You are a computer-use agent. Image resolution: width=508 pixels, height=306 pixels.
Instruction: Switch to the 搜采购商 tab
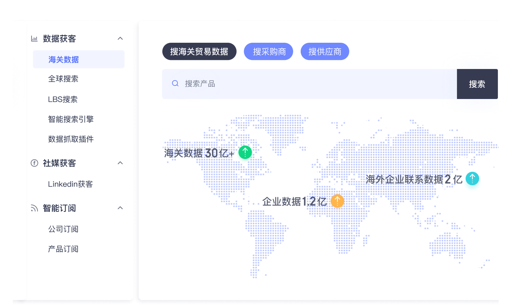coord(268,52)
